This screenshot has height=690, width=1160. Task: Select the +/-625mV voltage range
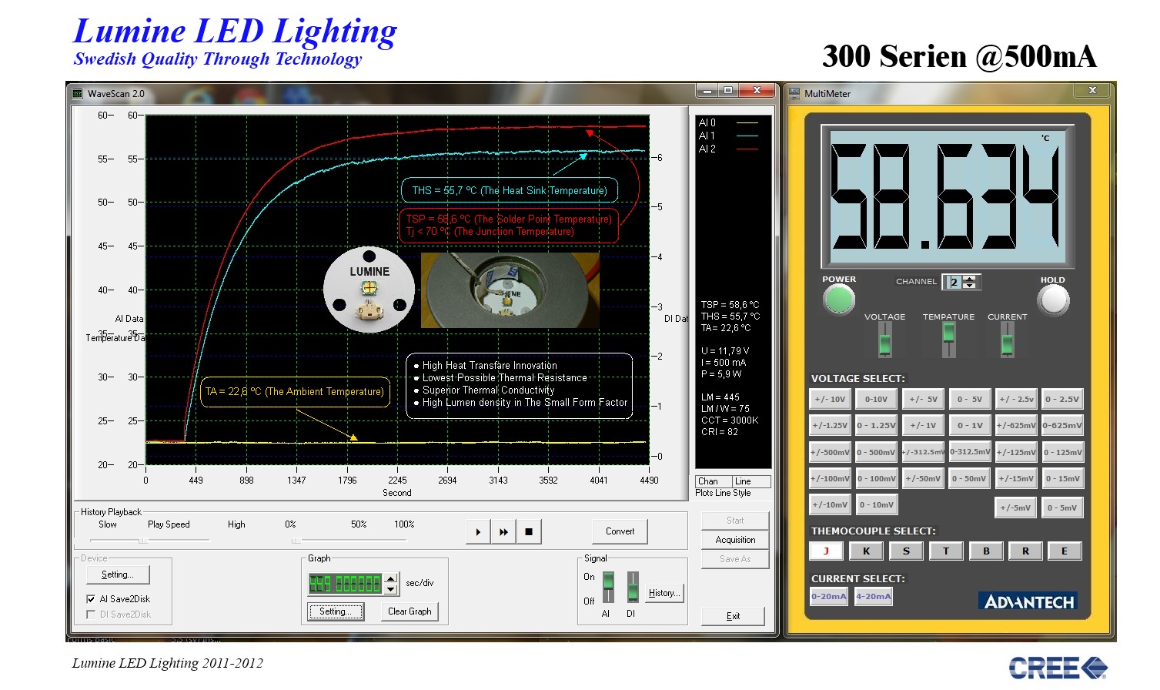[x=1017, y=425]
